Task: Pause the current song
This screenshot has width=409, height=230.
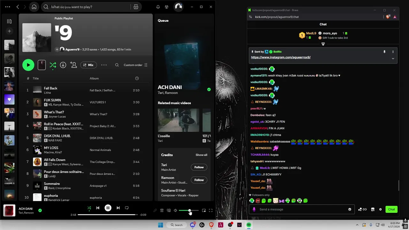Action: 108,208
